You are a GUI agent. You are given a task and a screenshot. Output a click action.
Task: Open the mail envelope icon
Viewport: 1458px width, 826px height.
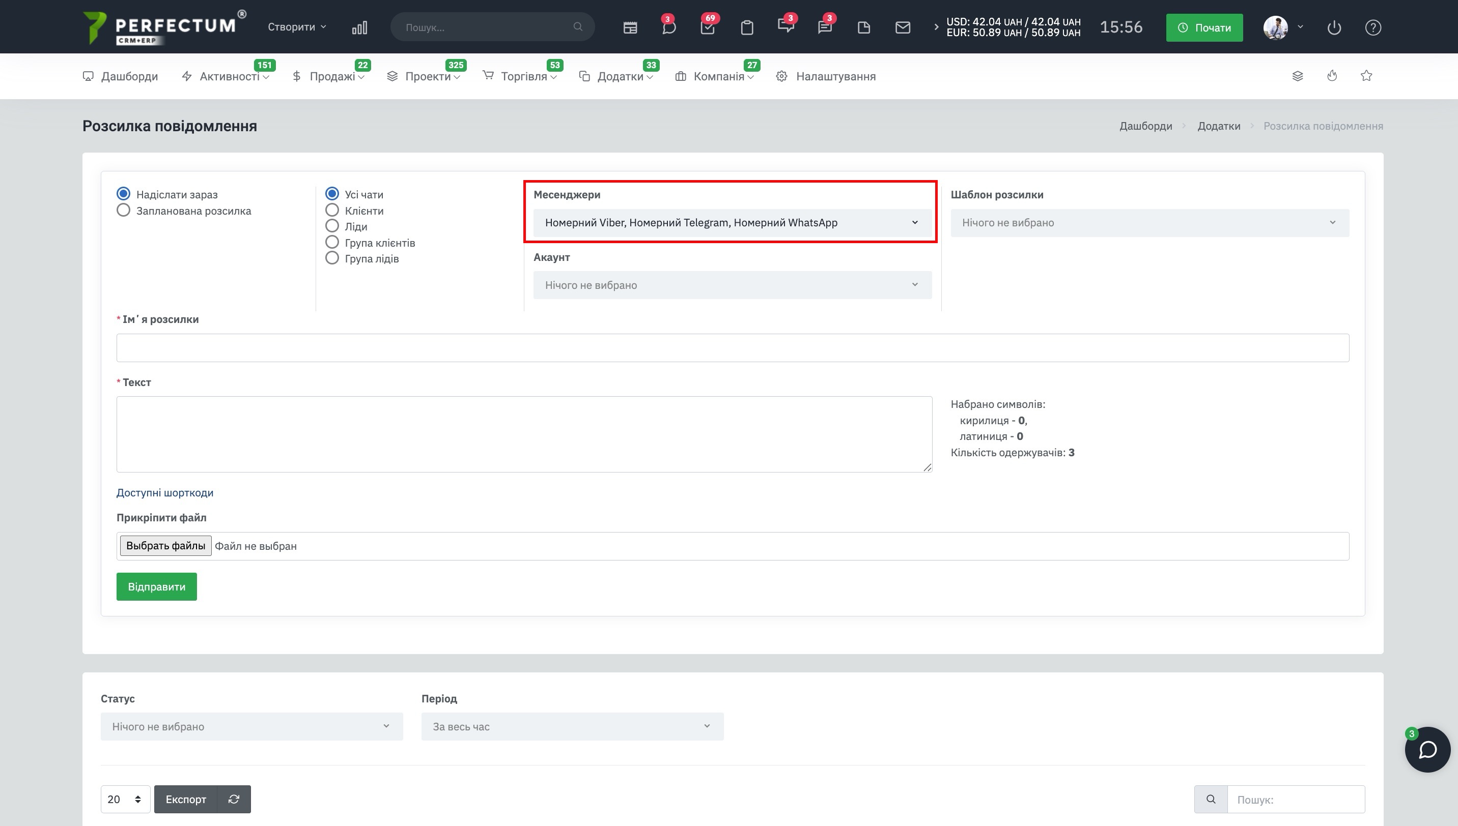coord(903,27)
